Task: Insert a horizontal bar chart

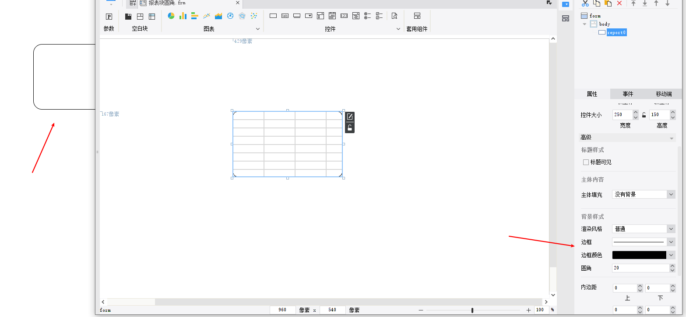Action: point(195,16)
